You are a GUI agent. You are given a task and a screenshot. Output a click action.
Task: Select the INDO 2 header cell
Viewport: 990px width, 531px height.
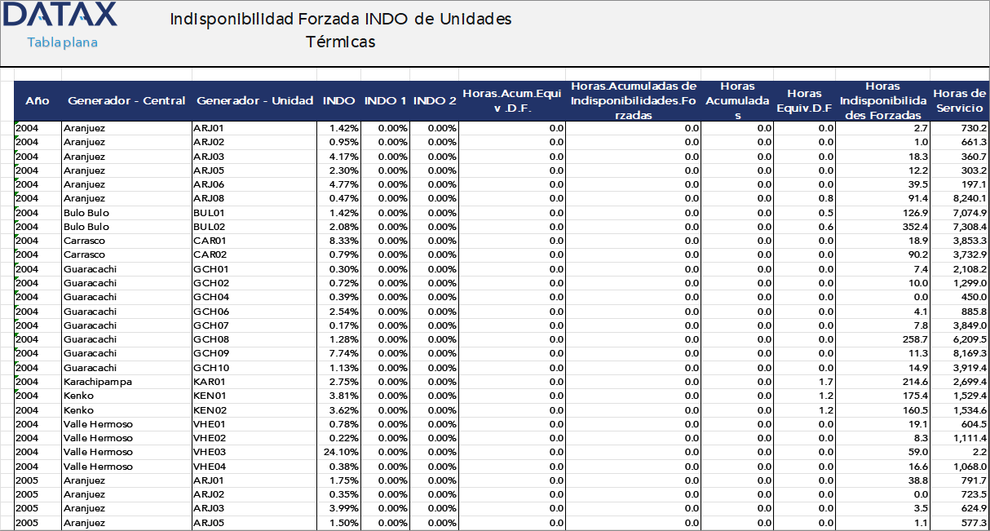(x=435, y=100)
